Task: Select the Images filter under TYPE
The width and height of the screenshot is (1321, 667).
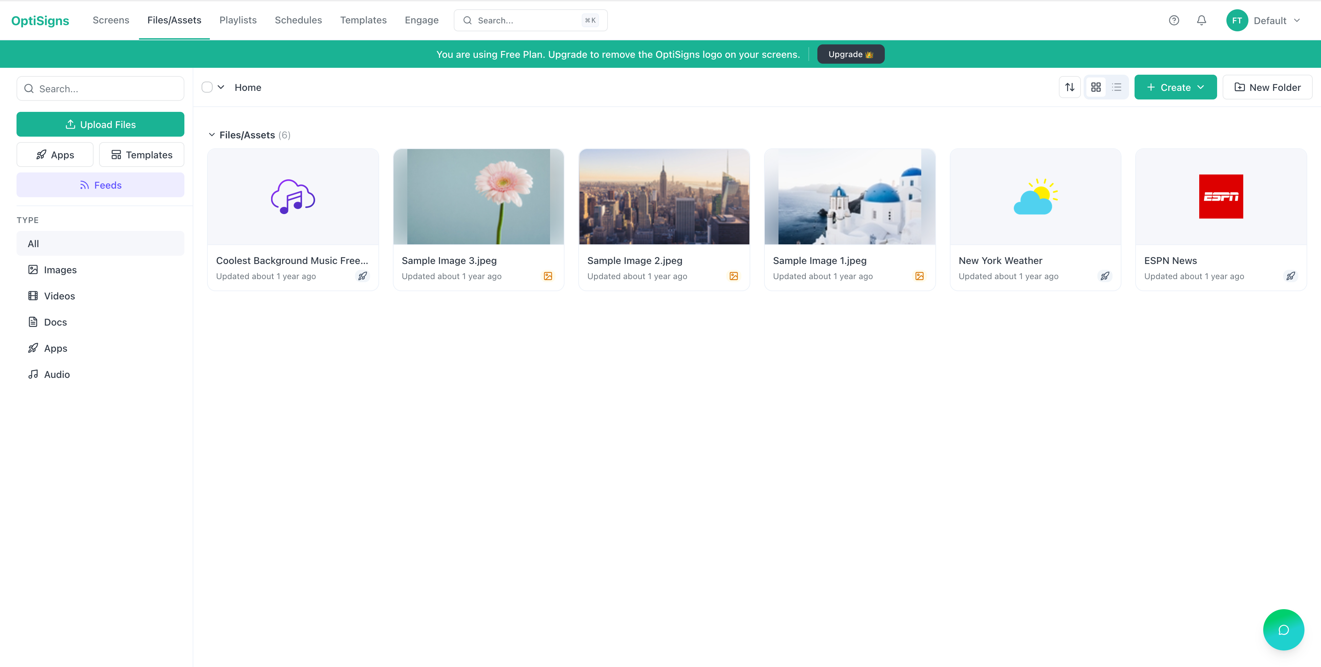Action: click(x=60, y=269)
